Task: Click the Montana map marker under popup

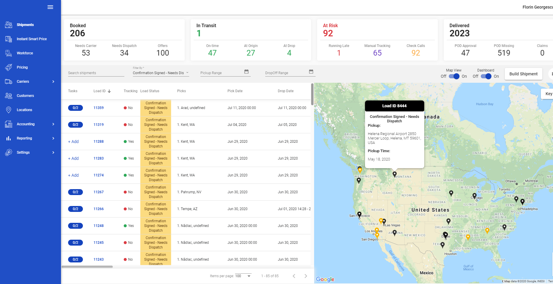Action: click(395, 174)
